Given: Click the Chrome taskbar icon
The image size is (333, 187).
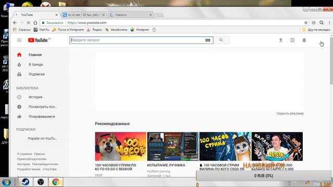Looking at the screenshot, I should [56, 182].
